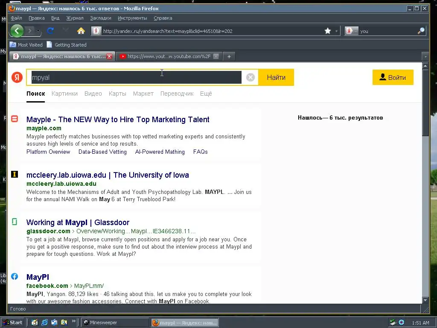Open the Переводчик section
The image size is (437, 328).
point(177,94)
